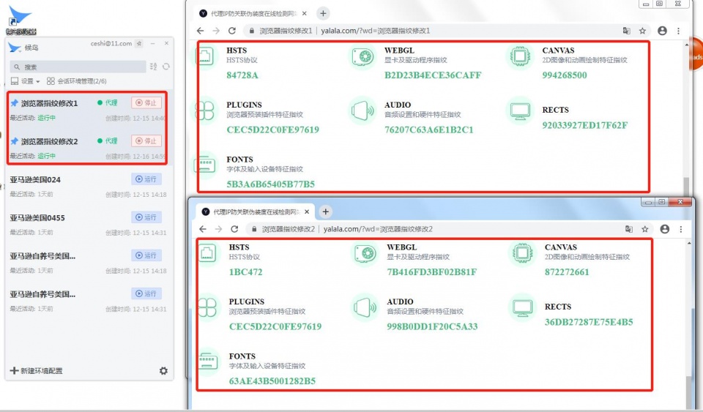Reload the 浏览器指纹修改1 browser page
This screenshot has height=412, width=703.
[232, 31]
